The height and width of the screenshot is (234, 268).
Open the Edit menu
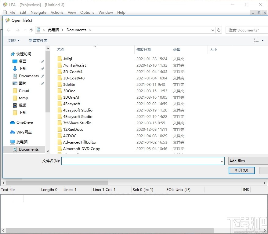pos(23,13)
